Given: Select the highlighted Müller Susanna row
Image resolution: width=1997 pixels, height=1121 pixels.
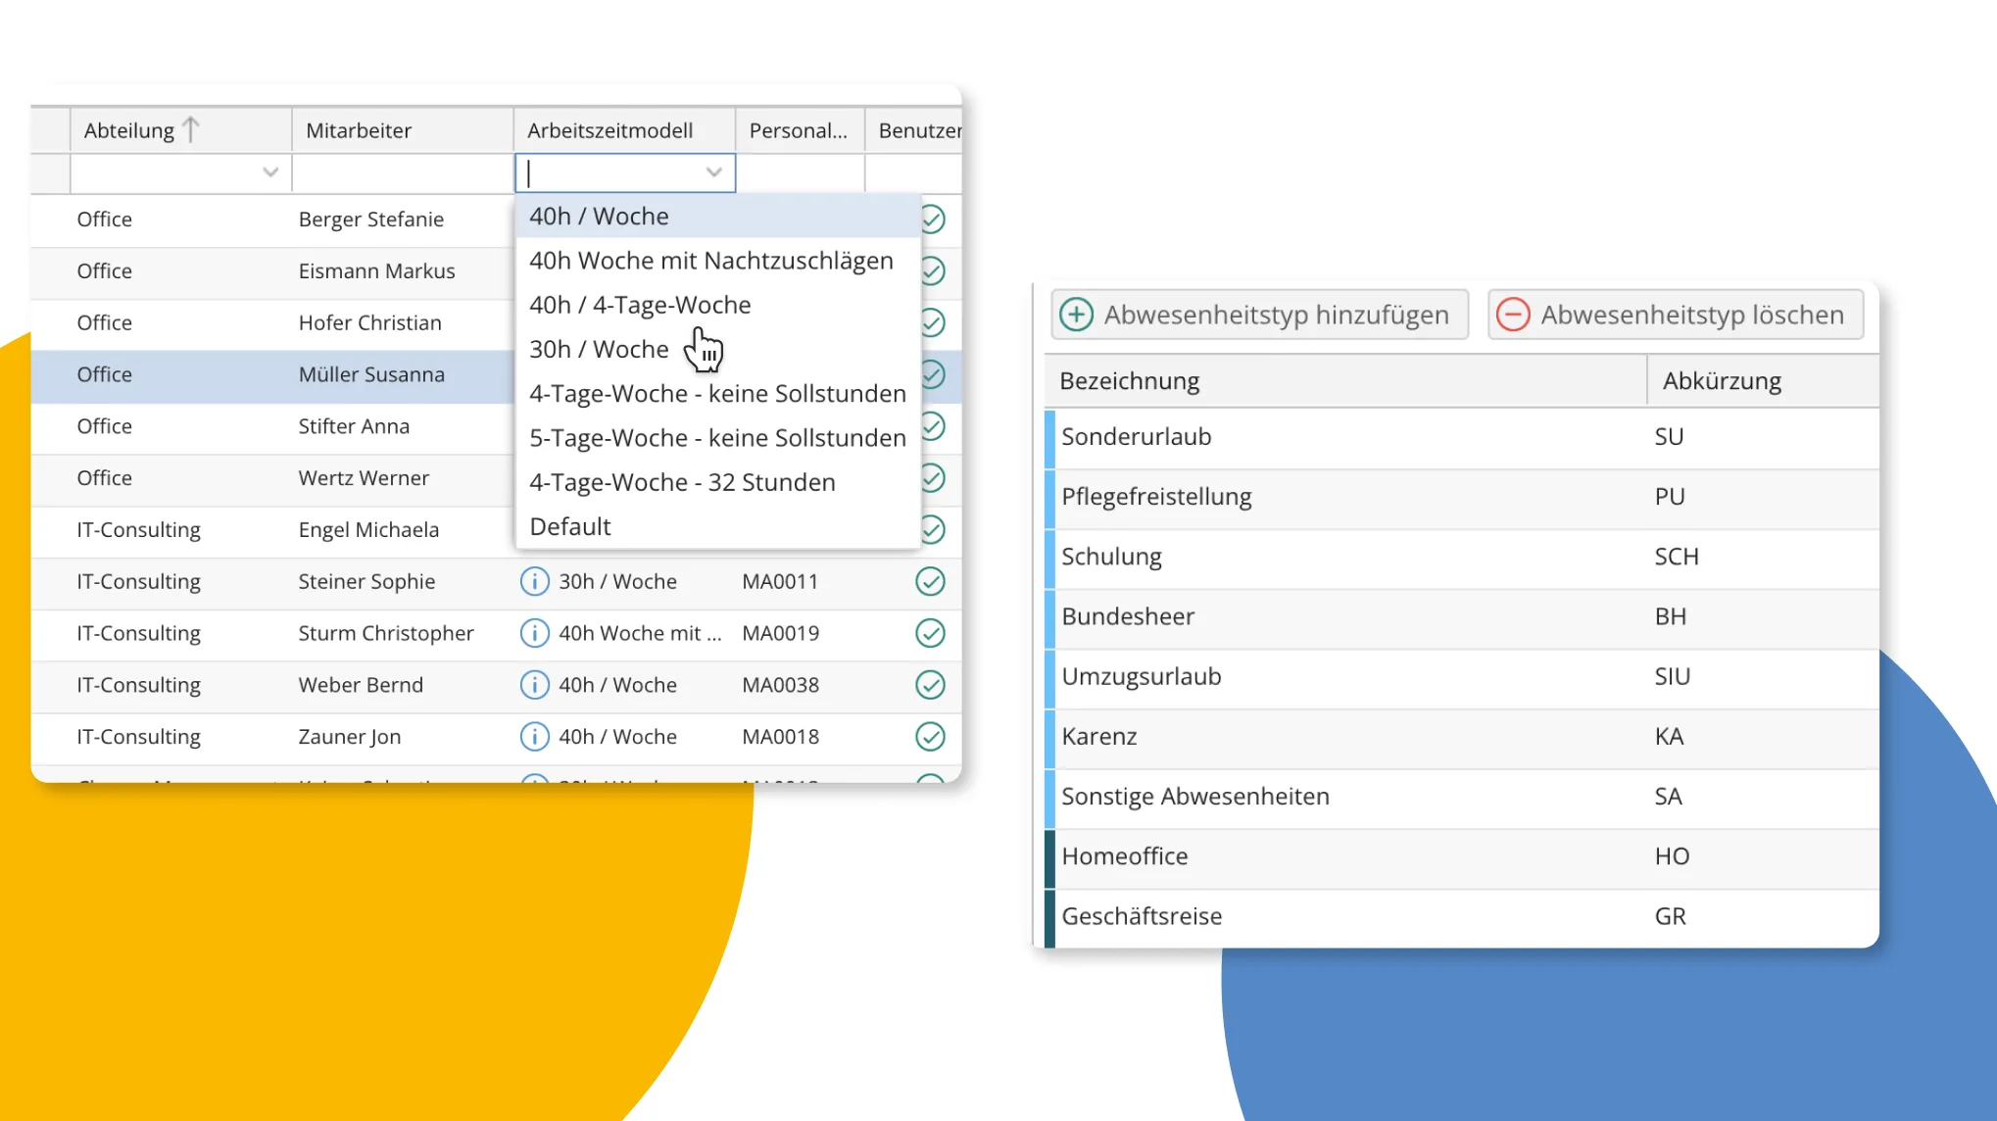Looking at the screenshot, I should click(273, 375).
